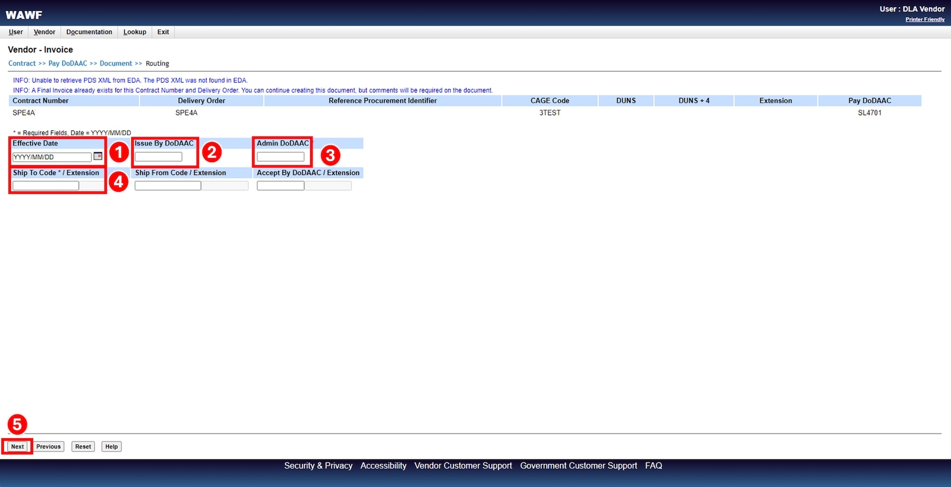
Task: Open Vendor Customer Support link
Action: pos(463,466)
